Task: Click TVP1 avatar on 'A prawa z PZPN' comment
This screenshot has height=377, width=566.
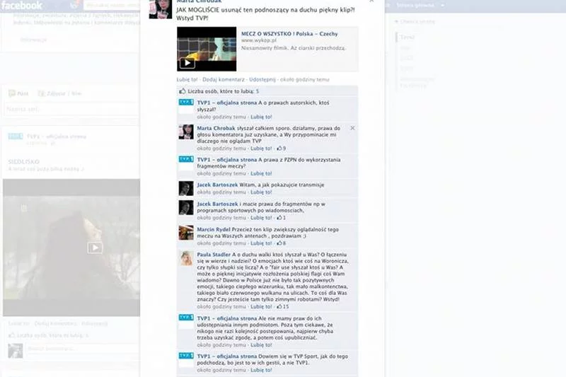Action: pos(186,163)
